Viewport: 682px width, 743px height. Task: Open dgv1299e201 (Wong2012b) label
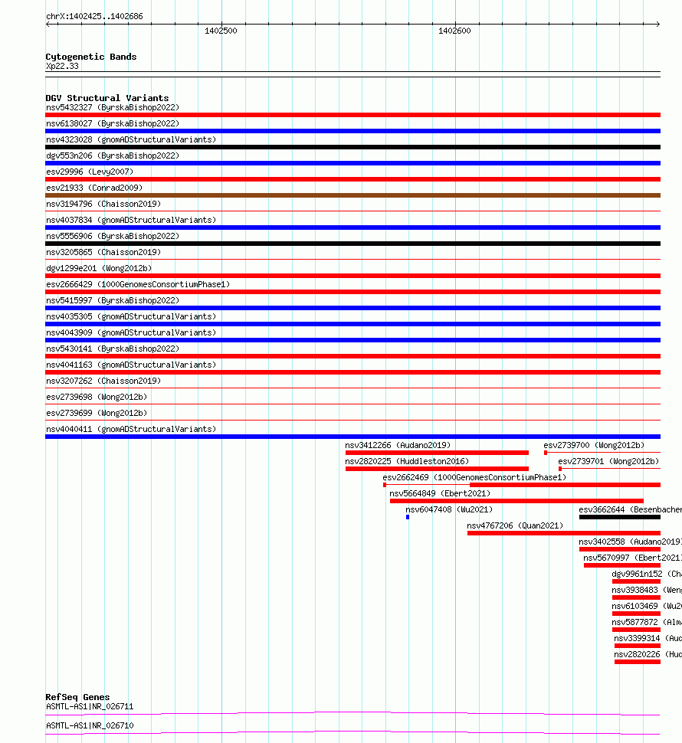[x=99, y=269]
